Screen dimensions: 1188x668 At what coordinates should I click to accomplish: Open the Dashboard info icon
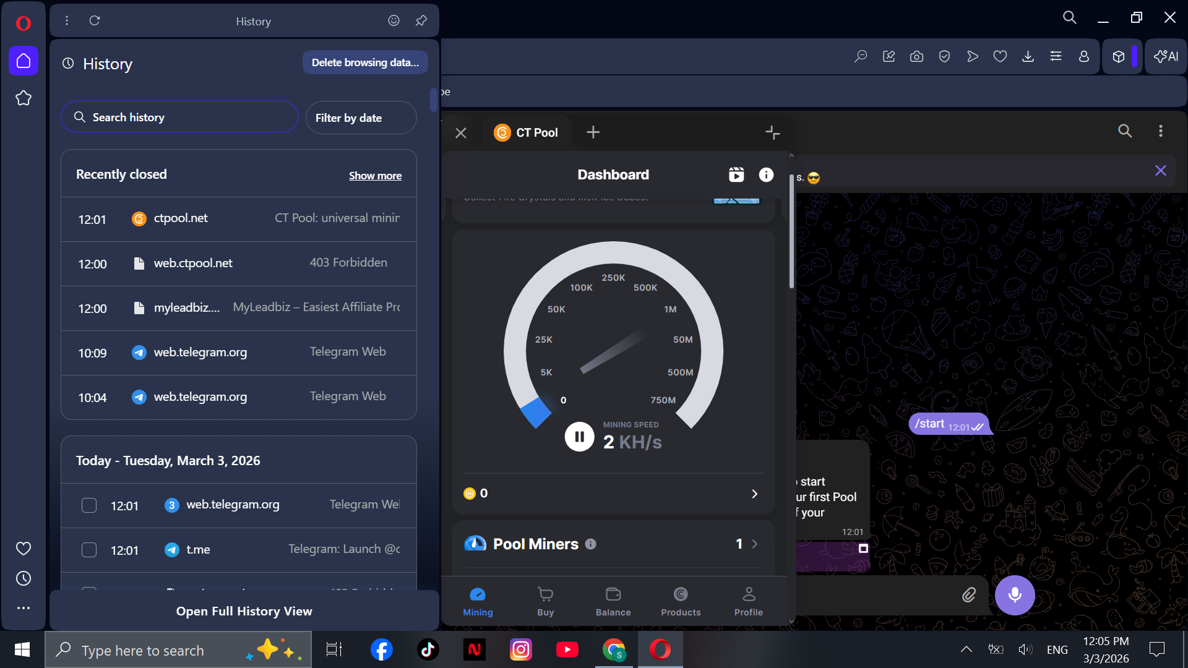tap(766, 175)
